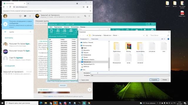Viewport: 188px width, 105px height.
Task: Click the search box in save dialog
Action: [x=159, y=35]
